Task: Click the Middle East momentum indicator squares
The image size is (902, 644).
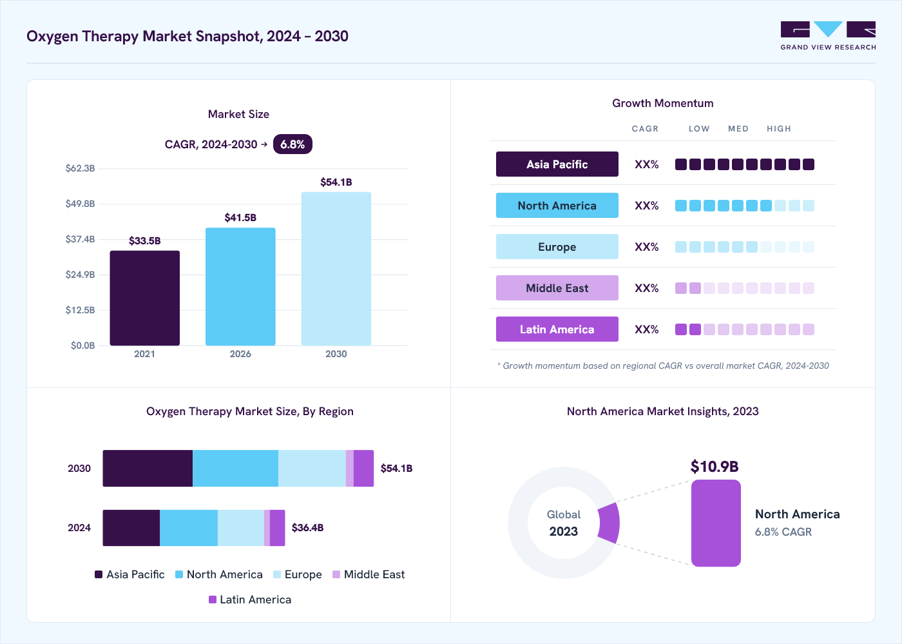Action: click(745, 288)
